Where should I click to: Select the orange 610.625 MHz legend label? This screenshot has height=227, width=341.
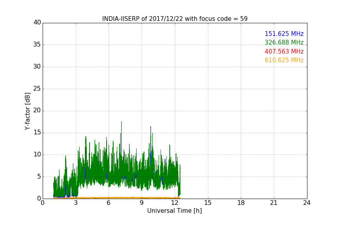pos(284,60)
